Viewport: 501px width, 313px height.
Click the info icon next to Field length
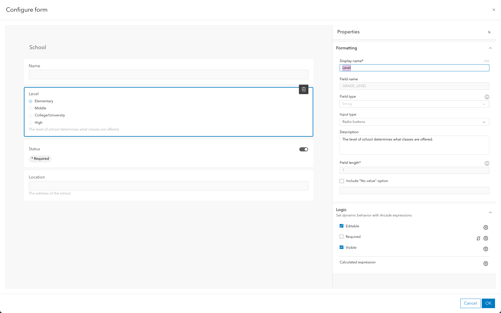487,163
